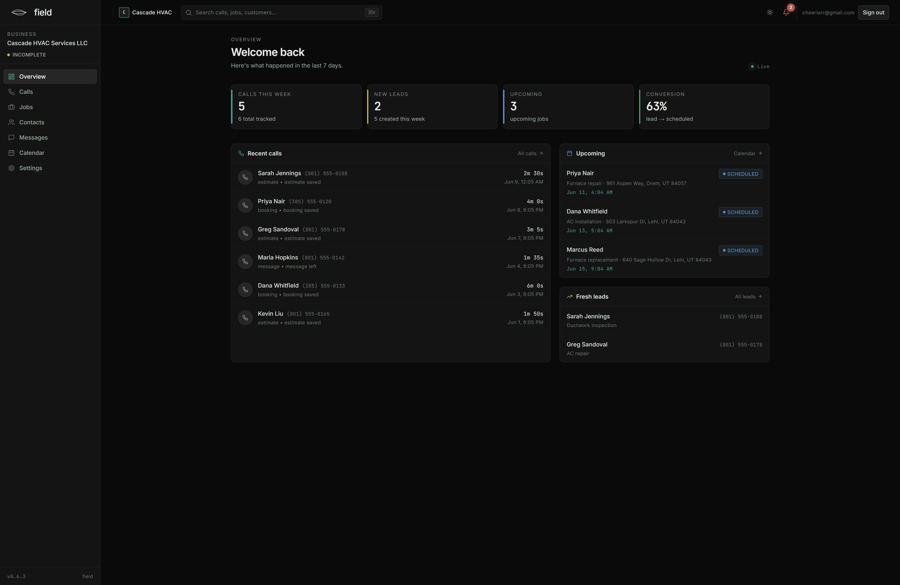Open Maria Hopkins call entry
The width and height of the screenshot is (900, 585).
pyautogui.click(x=390, y=262)
